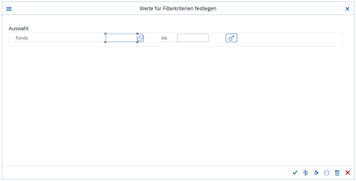356x181 pixels.
Task: Delete the selection row with trash icon
Action: [x=337, y=173]
